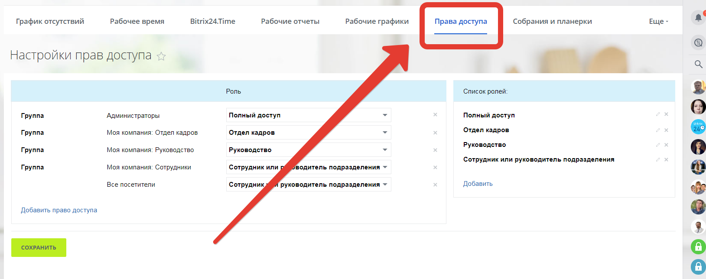Image resolution: width=706 pixels, height=279 pixels.
Task: Remove the Все посетители access row
Action: (435, 185)
